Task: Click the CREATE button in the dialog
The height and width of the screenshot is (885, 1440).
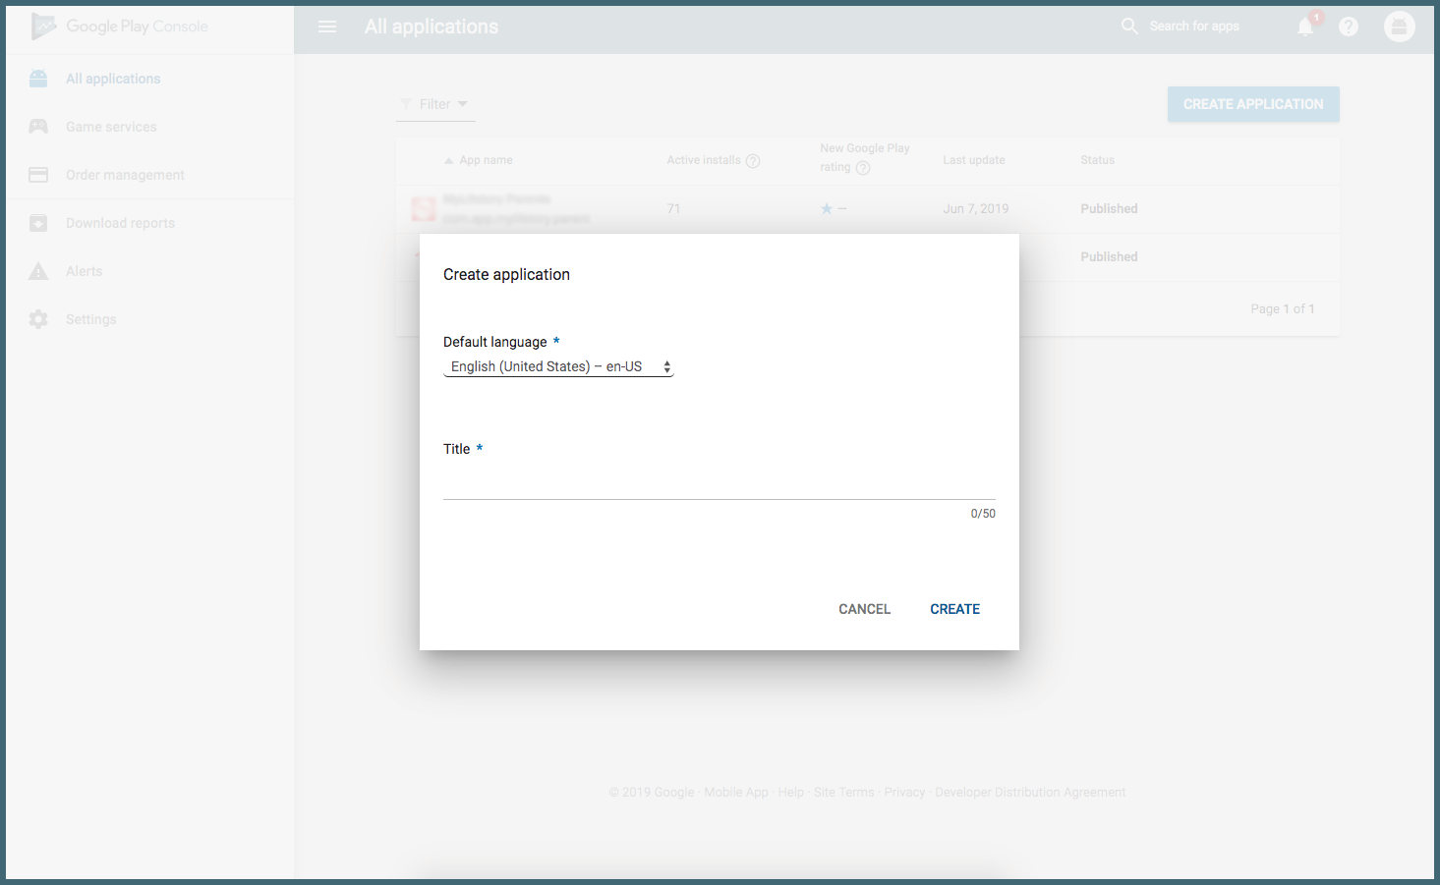Action: click(x=954, y=608)
